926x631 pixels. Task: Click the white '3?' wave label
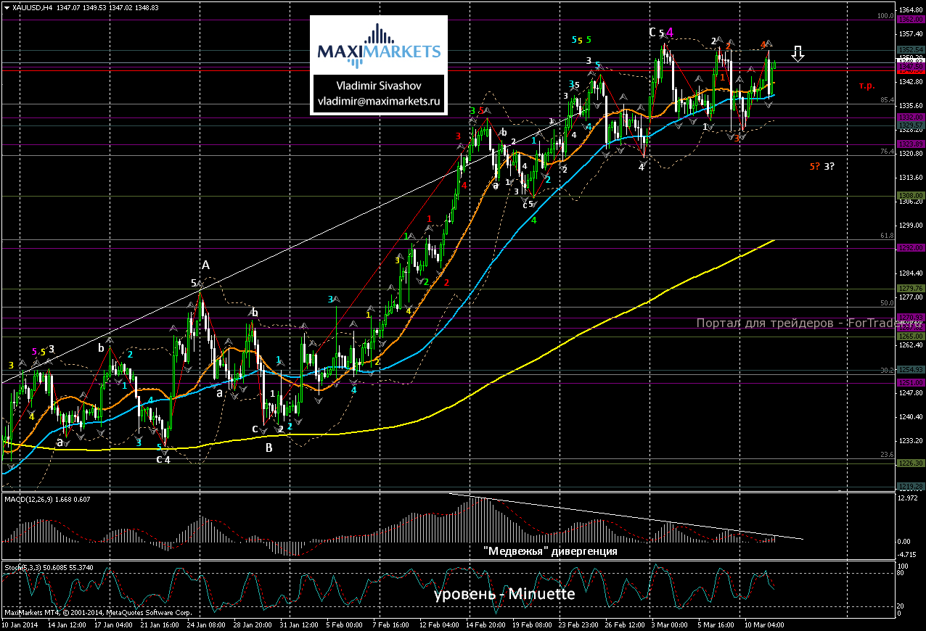coord(829,166)
